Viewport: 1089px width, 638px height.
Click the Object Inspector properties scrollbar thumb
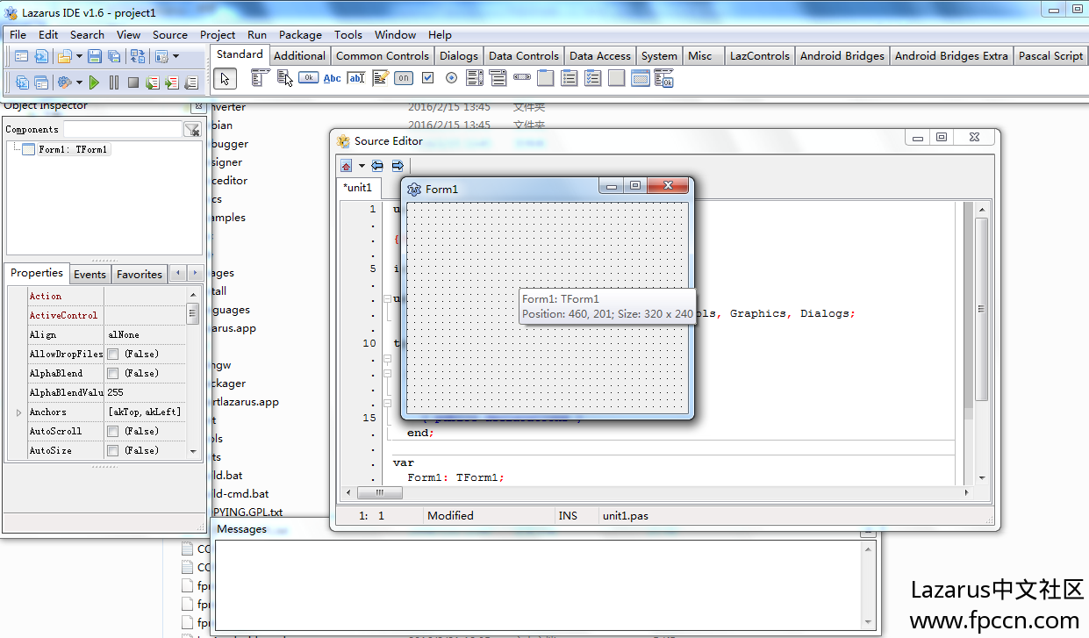(x=193, y=313)
